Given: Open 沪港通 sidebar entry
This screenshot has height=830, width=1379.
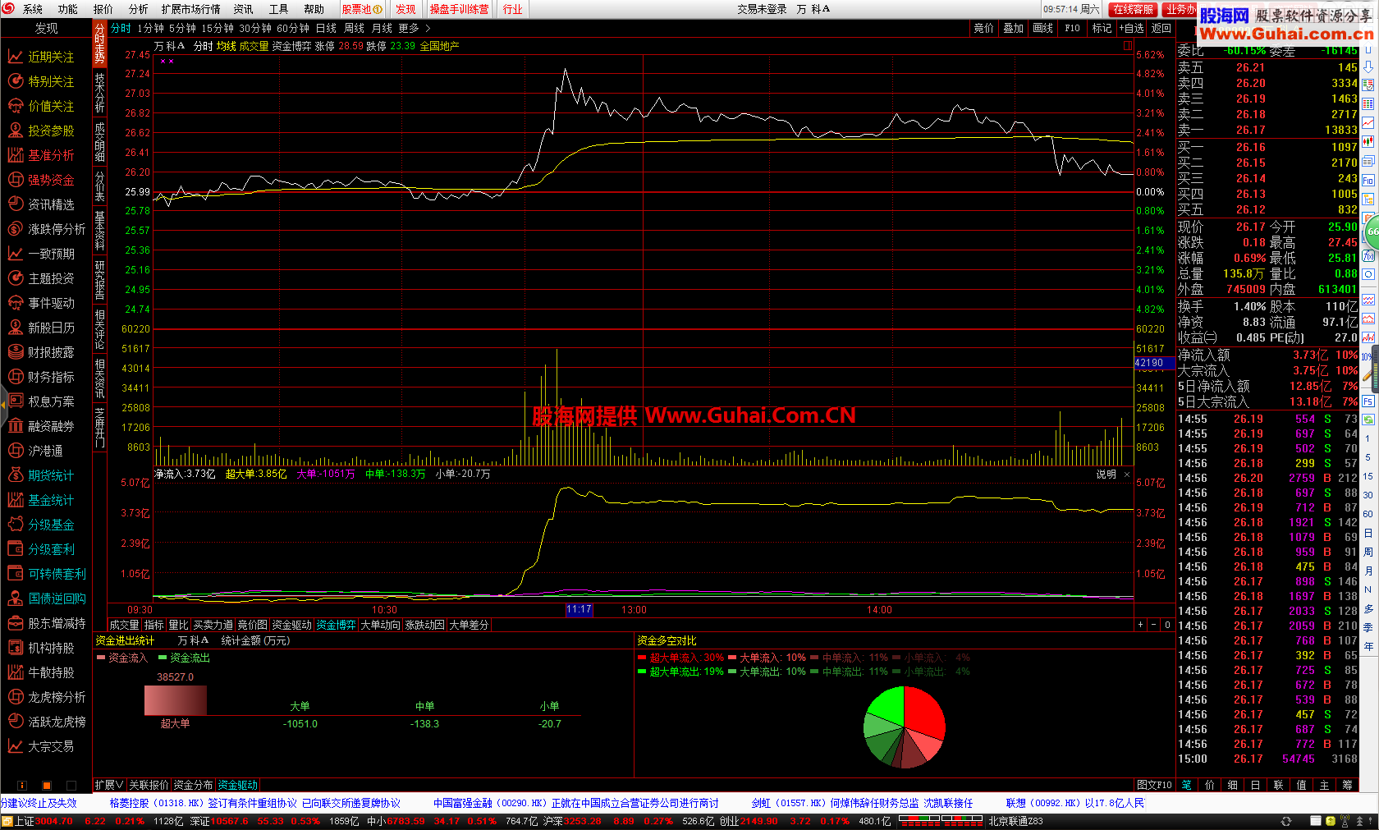Looking at the screenshot, I should pyautogui.click(x=35, y=451).
